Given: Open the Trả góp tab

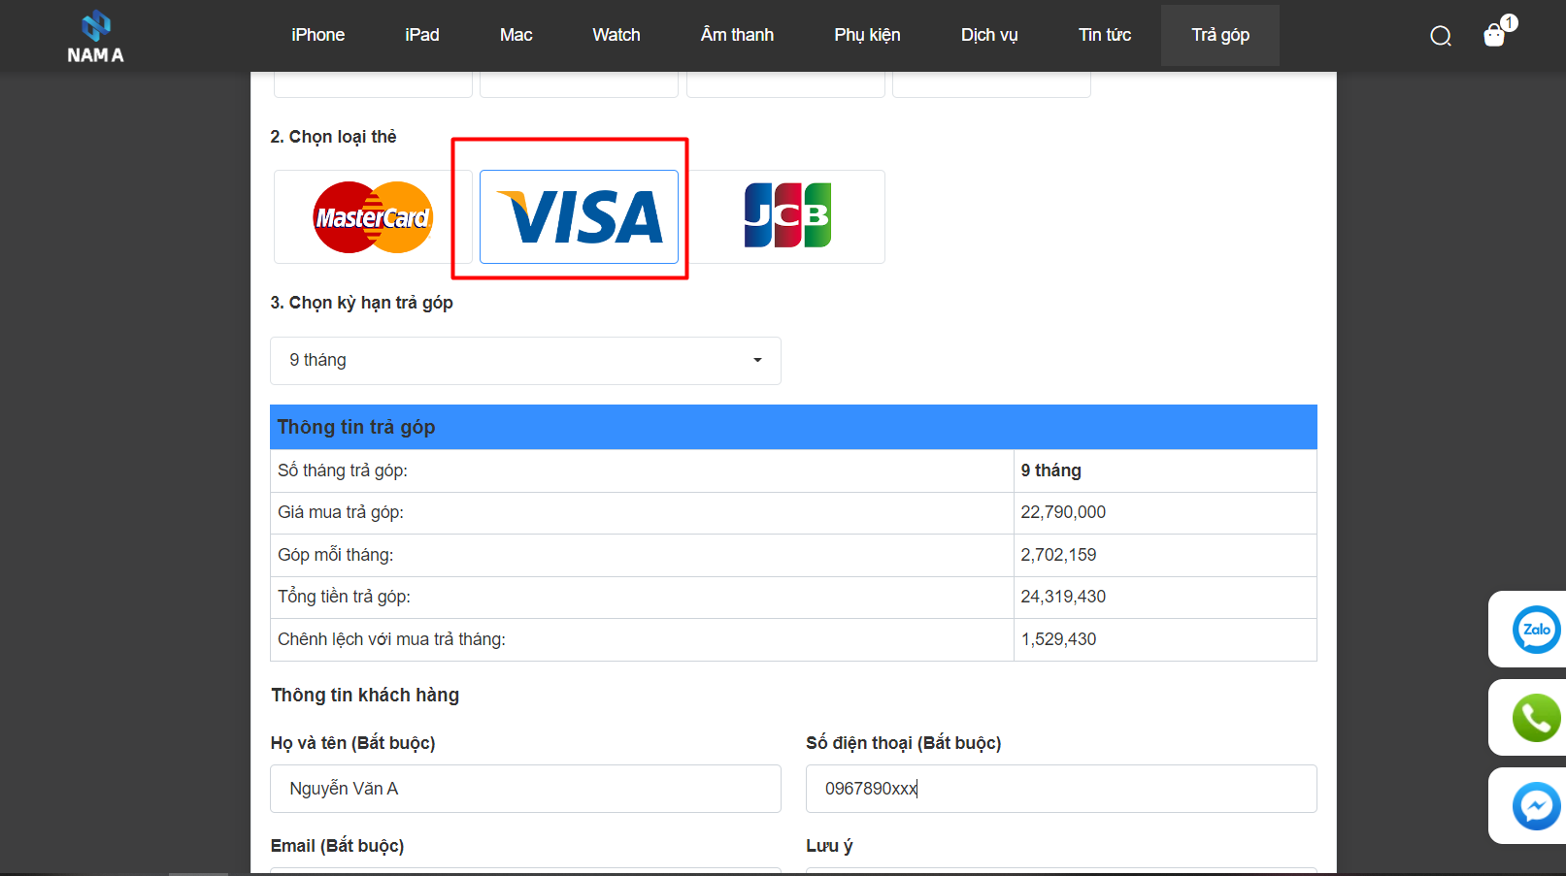Looking at the screenshot, I should 1219,35.
